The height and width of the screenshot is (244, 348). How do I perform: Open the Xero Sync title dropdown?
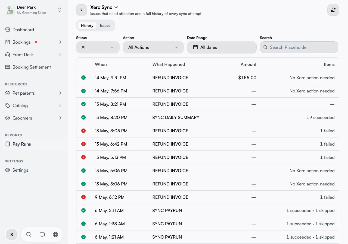[x=104, y=7]
